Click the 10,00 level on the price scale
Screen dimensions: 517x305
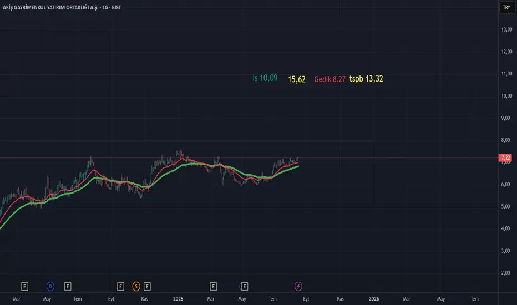(506, 96)
